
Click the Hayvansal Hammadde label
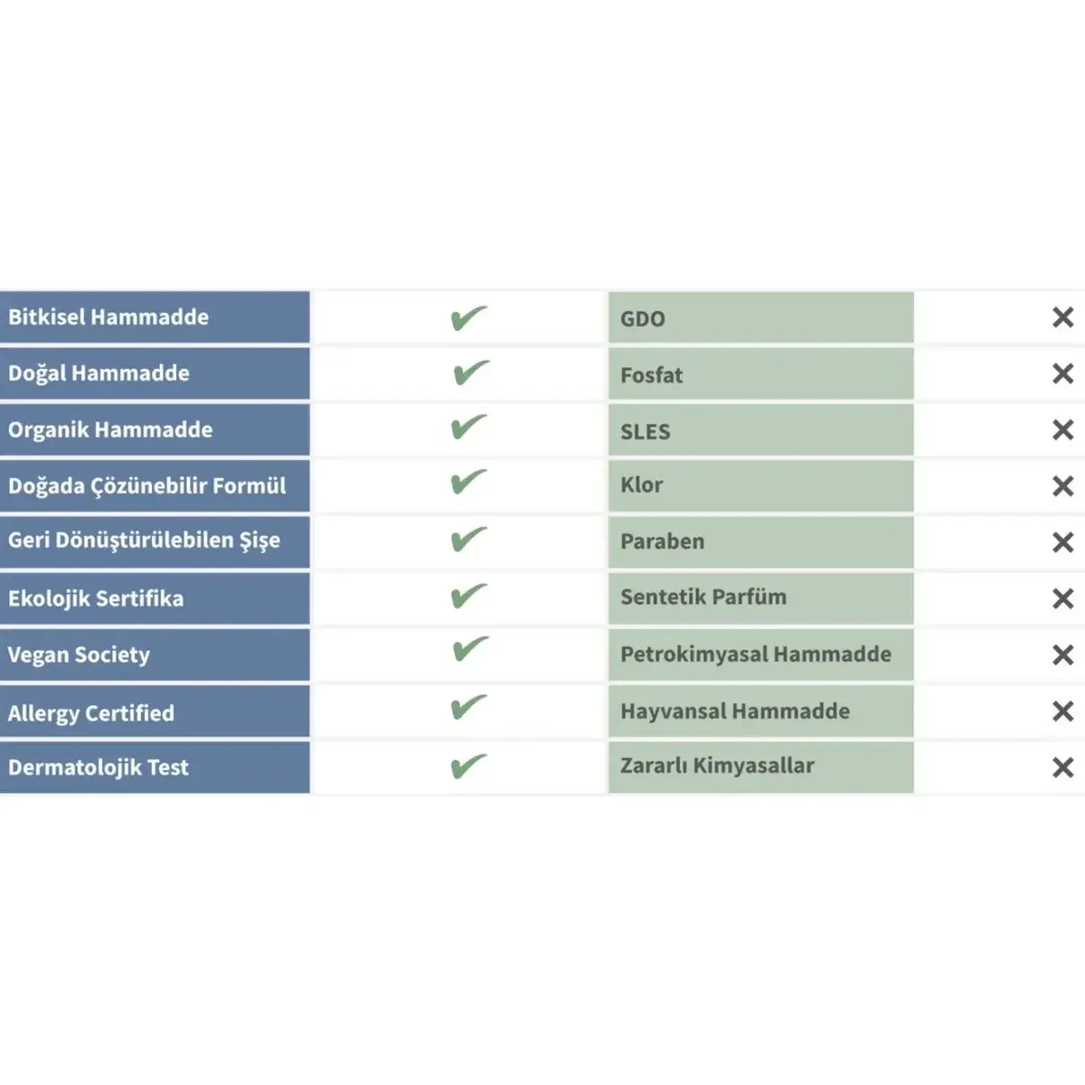pos(735,712)
